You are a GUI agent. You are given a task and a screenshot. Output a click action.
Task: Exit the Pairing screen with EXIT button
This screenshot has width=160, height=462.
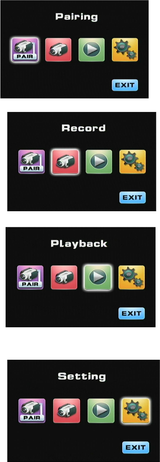pos(125,85)
